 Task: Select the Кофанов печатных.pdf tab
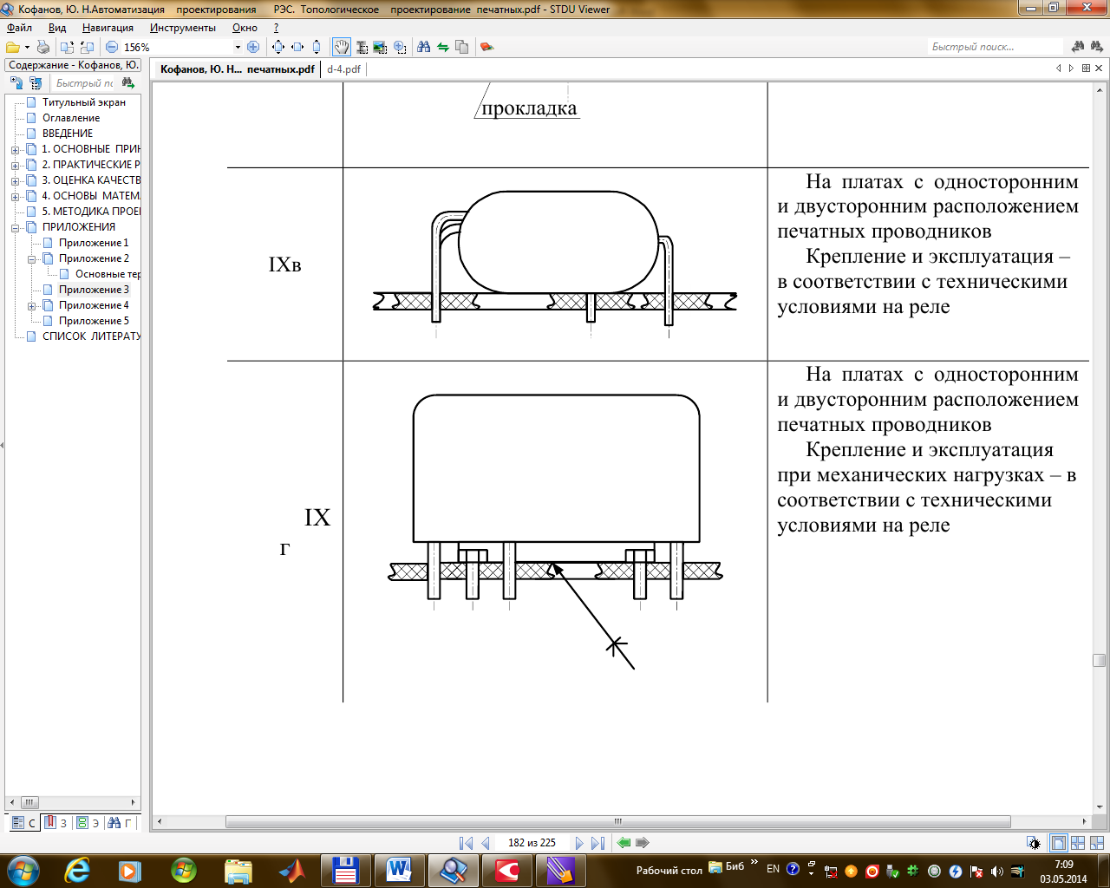click(237, 69)
